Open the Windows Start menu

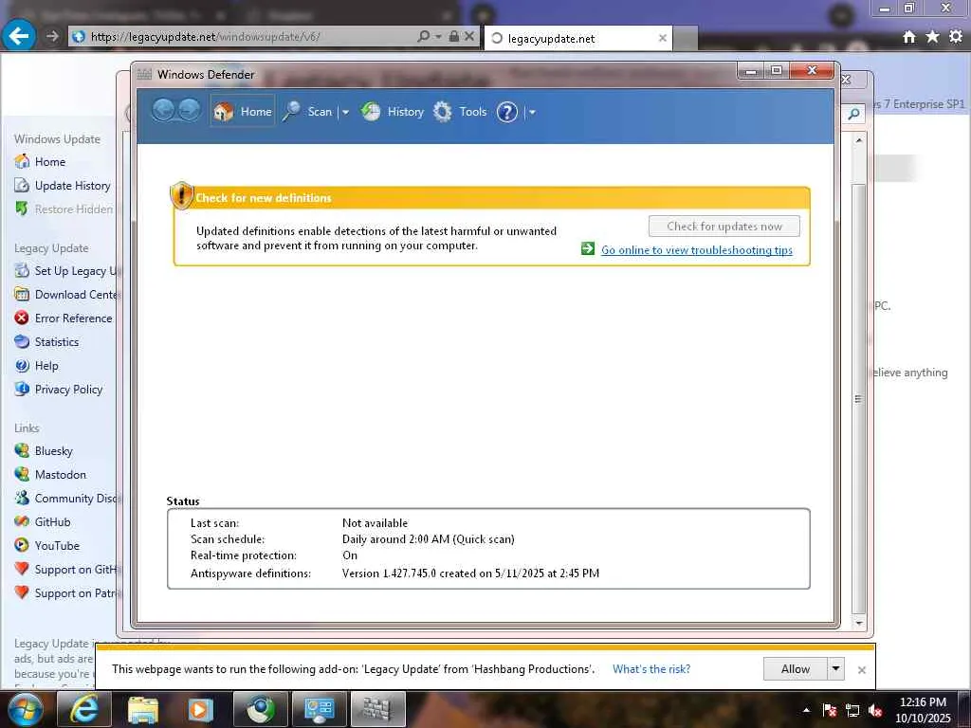click(25, 709)
